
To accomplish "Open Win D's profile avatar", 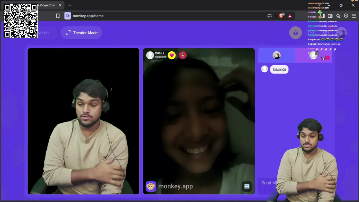I will pyautogui.click(x=150, y=55).
